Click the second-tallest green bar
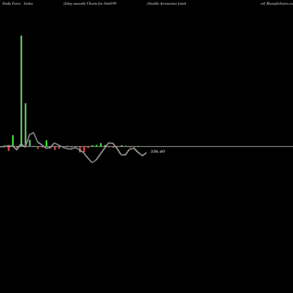 [26, 125]
